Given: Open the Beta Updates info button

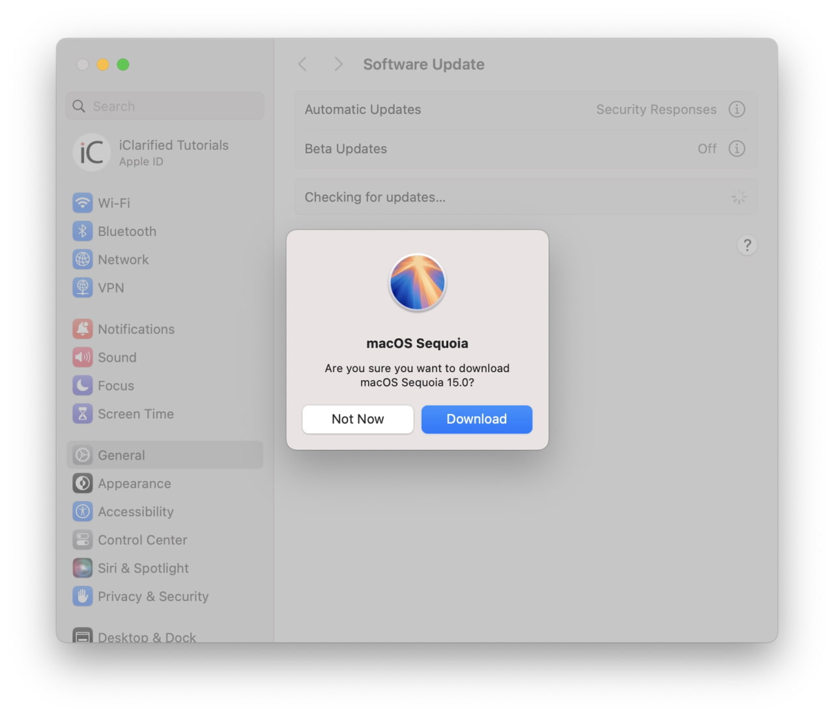Looking at the screenshot, I should tap(737, 149).
